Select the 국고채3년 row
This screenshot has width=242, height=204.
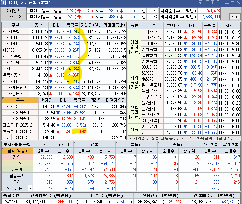191,115
